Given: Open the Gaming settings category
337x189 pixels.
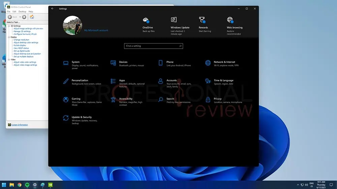Looking at the screenshot, I should (82, 102).
